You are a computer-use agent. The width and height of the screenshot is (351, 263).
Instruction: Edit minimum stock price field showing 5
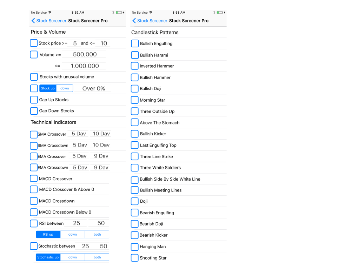pyautogui.click(x=75, y=43)
